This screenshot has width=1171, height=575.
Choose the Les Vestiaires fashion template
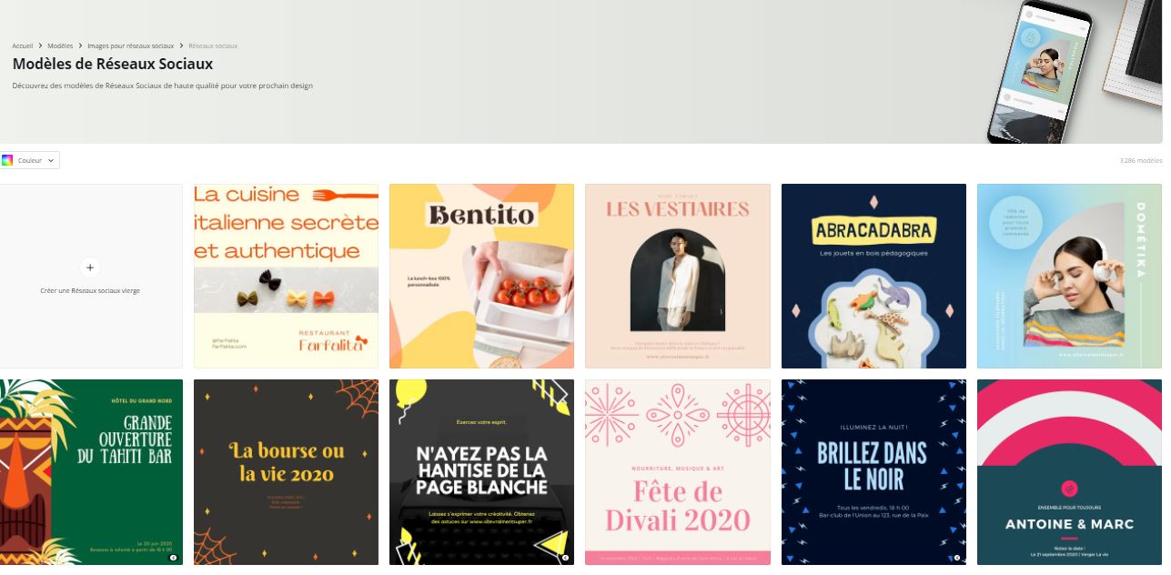click(x=678, y=276)
